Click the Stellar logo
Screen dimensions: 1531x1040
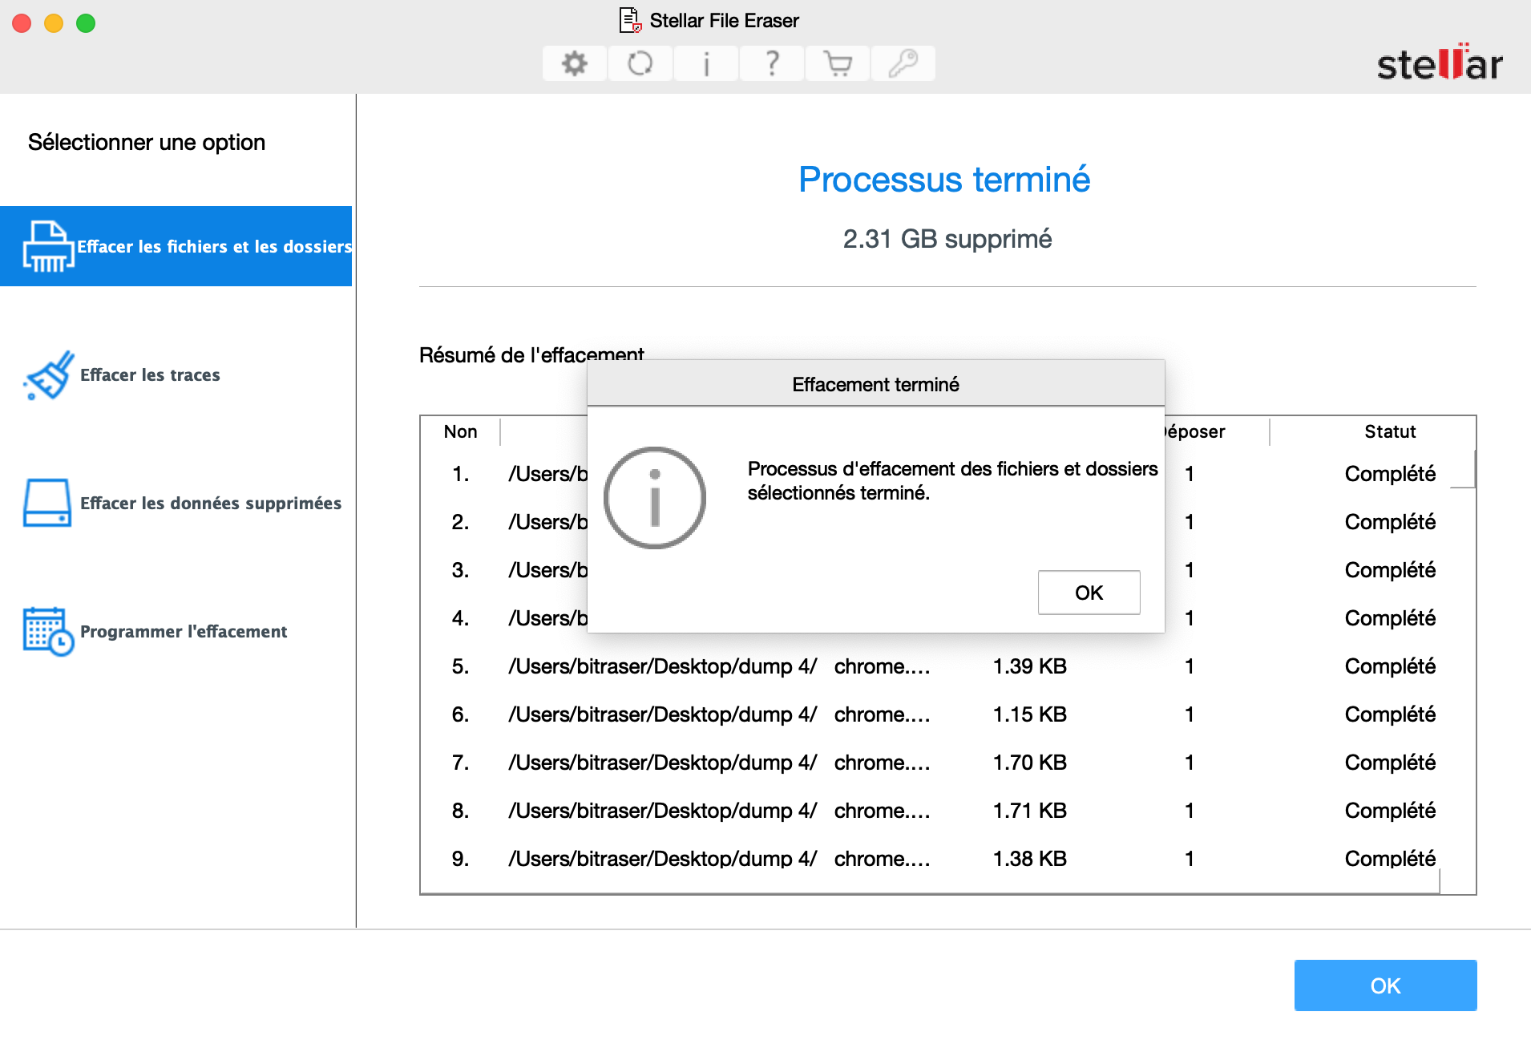(x=1440, y=63)
